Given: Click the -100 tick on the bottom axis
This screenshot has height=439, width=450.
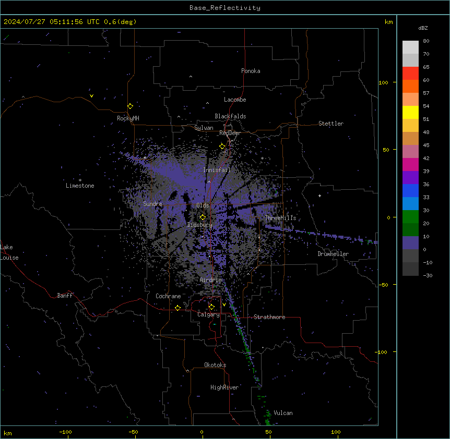Looking at the screenshot, I should click(x=65, y=432).
